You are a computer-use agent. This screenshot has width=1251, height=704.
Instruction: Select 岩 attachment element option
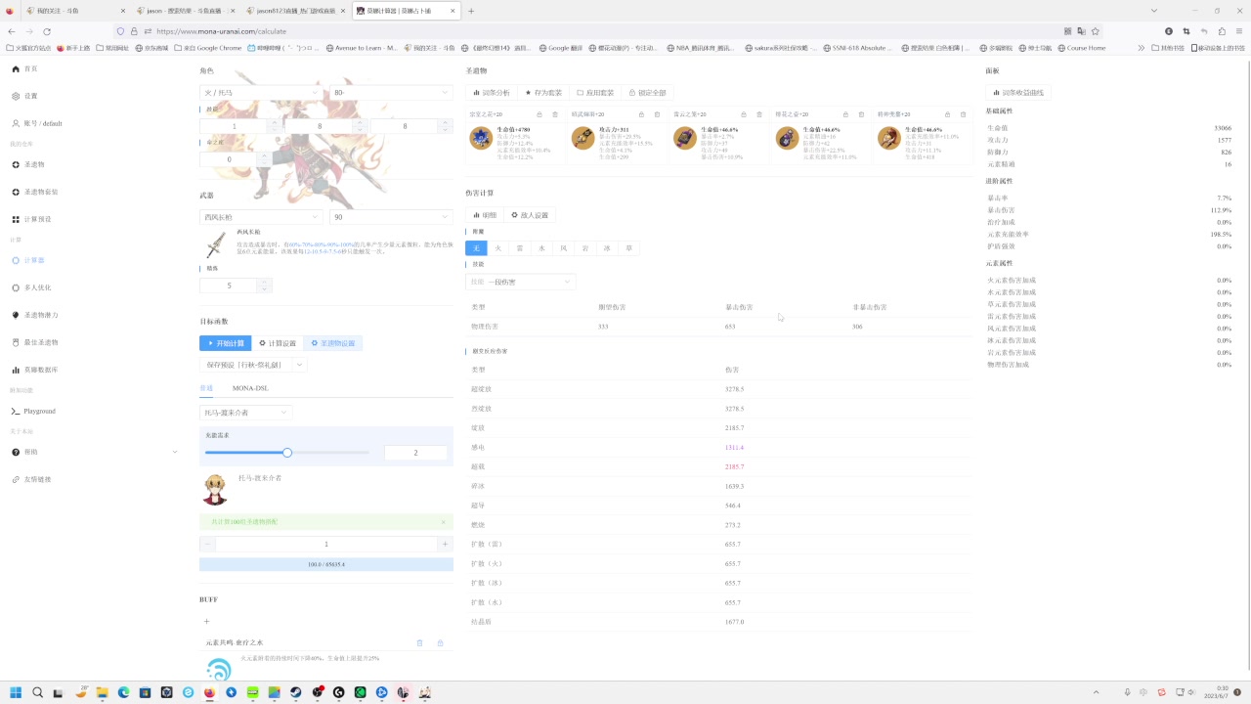click(585, 248)
